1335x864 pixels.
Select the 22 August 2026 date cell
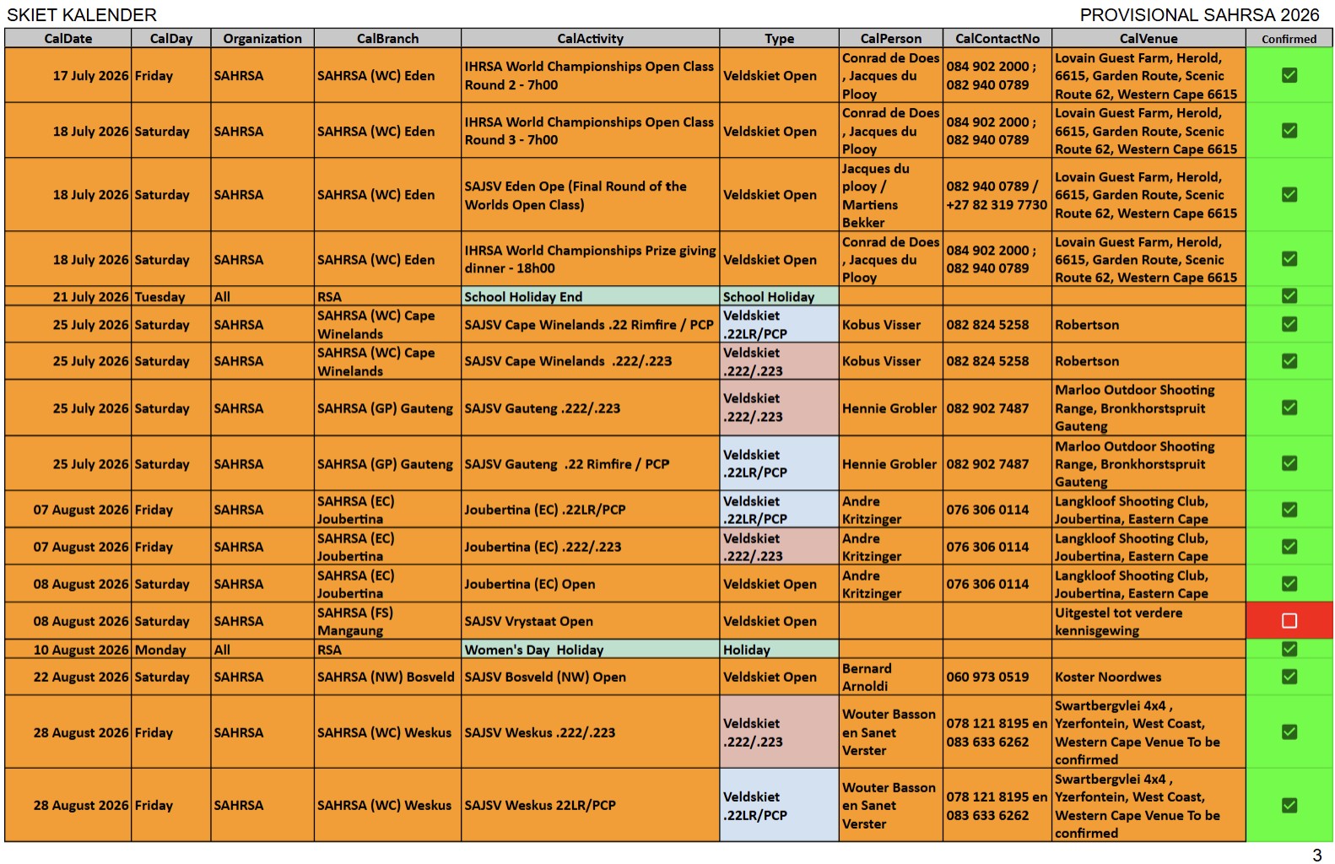(68, 677)
